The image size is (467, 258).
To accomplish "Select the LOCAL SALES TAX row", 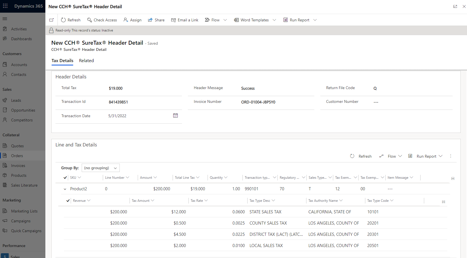I will [x=255, y=246].
